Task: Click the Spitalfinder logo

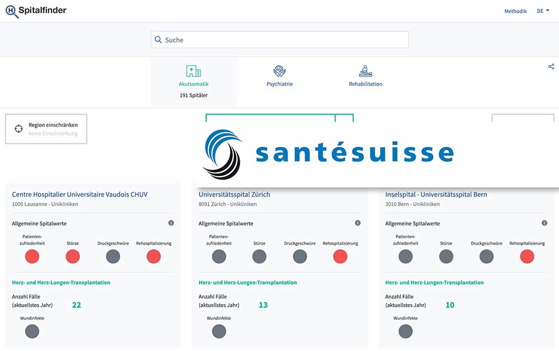Action: click(x=36, y=11)
